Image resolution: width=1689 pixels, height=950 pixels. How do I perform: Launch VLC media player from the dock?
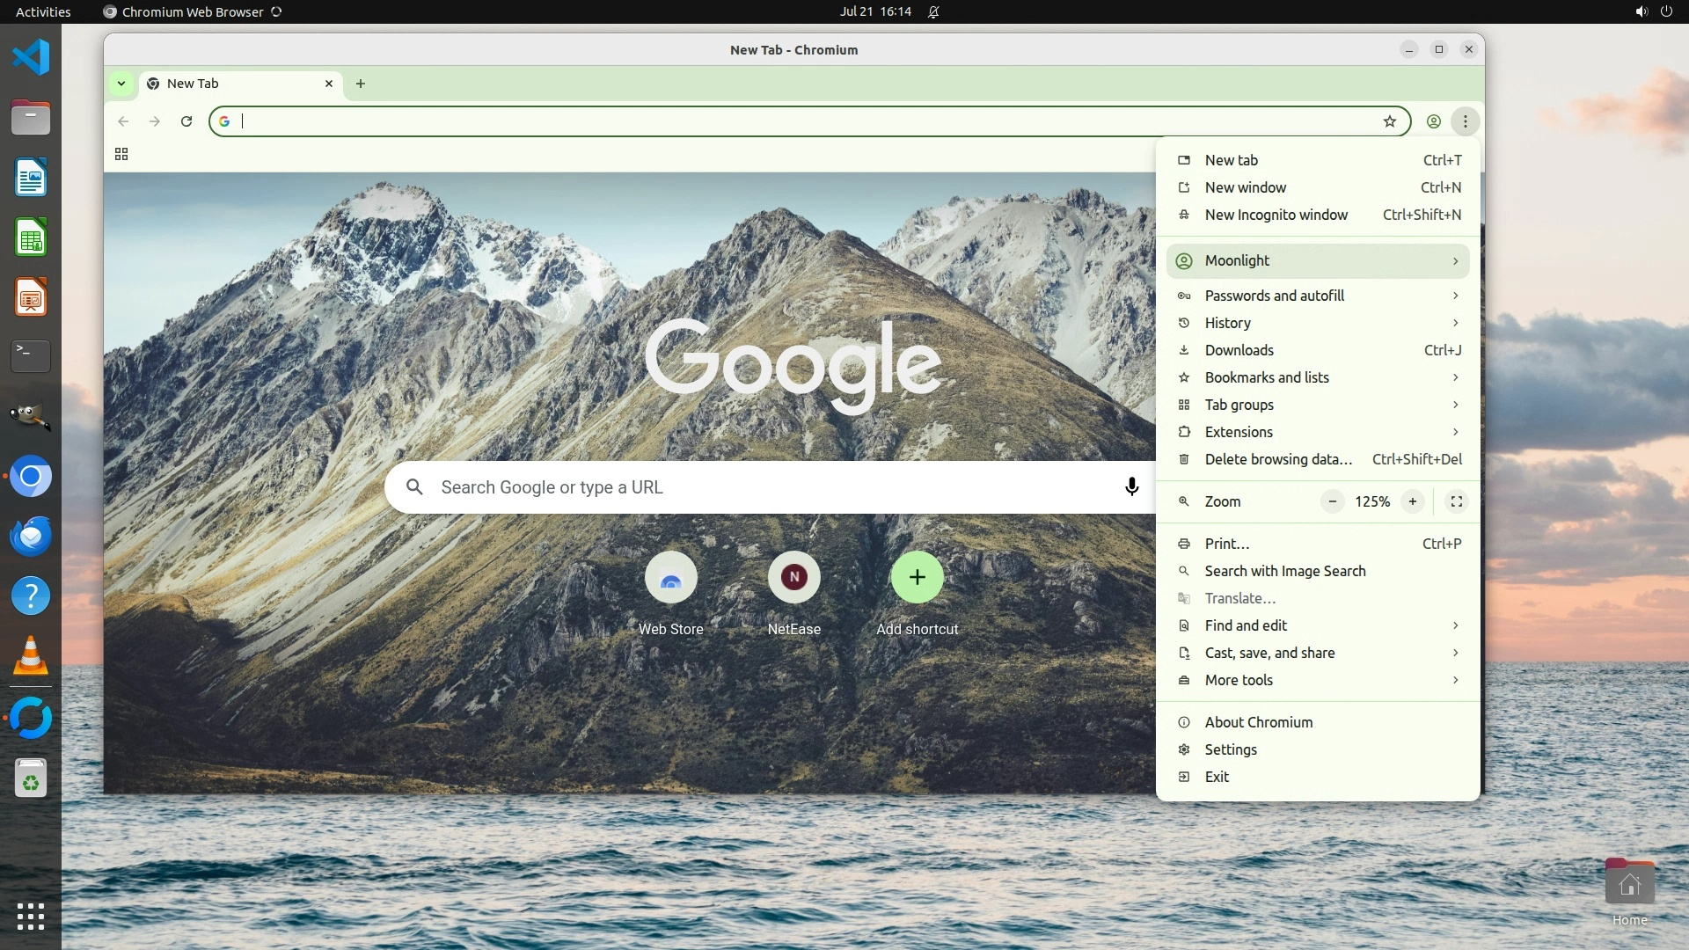click(x=31, y=657)
